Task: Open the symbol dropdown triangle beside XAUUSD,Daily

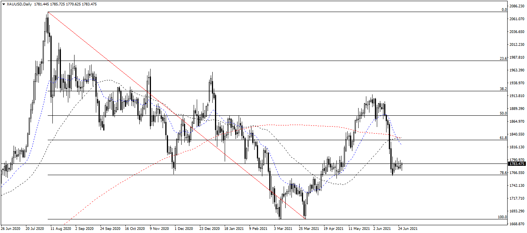Action: 5,4
